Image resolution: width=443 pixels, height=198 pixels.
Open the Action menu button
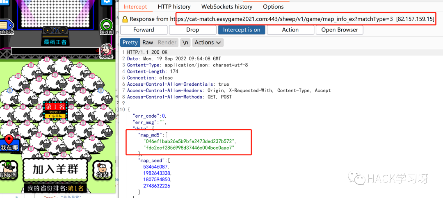tap(290, 30)
